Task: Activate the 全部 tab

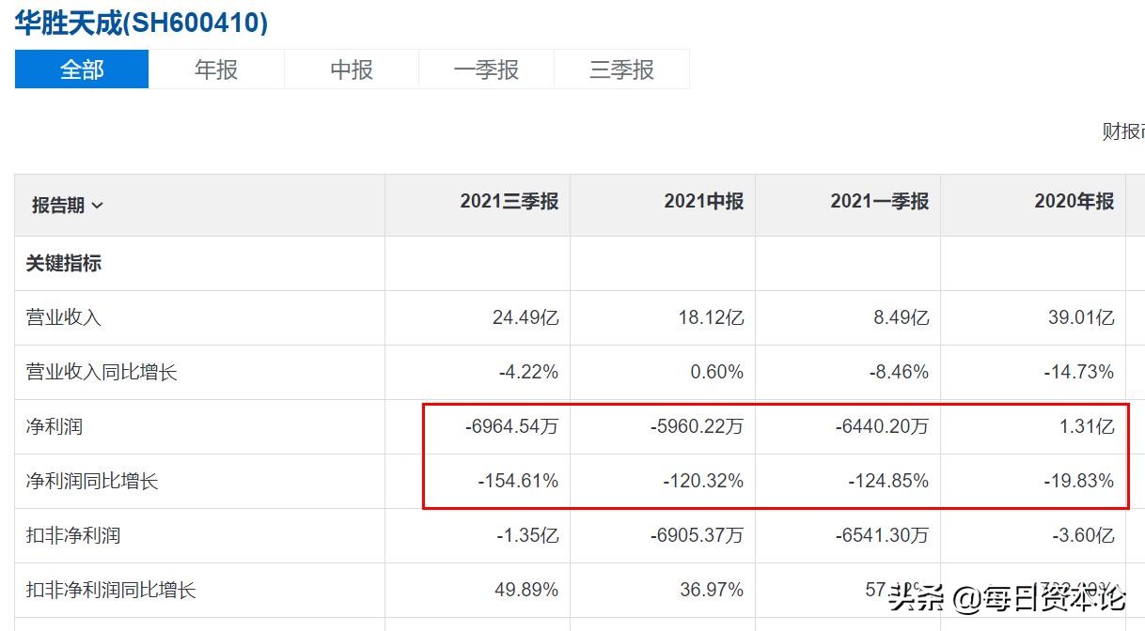Action: (x=82, y=69)
